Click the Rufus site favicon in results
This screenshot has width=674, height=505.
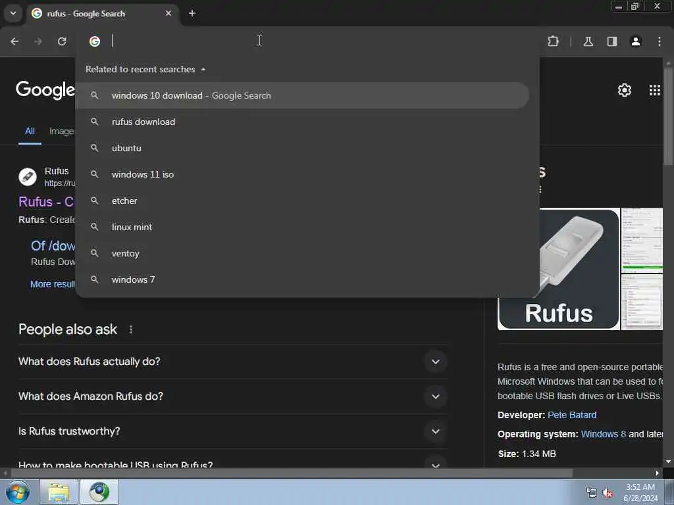[x=28, y=177]
